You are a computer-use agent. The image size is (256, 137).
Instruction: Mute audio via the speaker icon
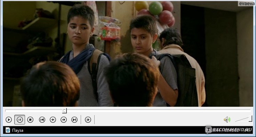tap(227, 120)
